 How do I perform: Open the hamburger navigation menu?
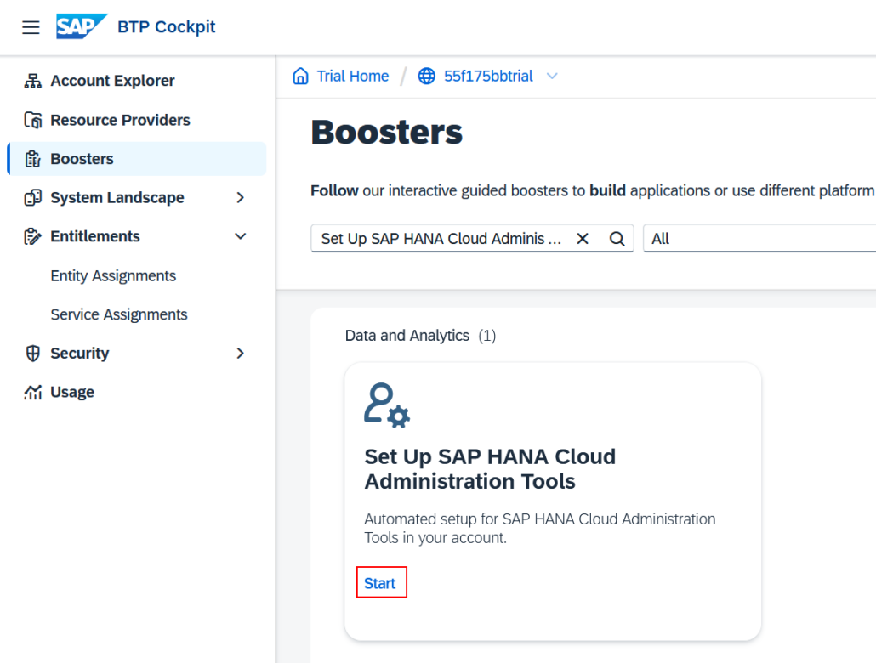tap(31, 27)
